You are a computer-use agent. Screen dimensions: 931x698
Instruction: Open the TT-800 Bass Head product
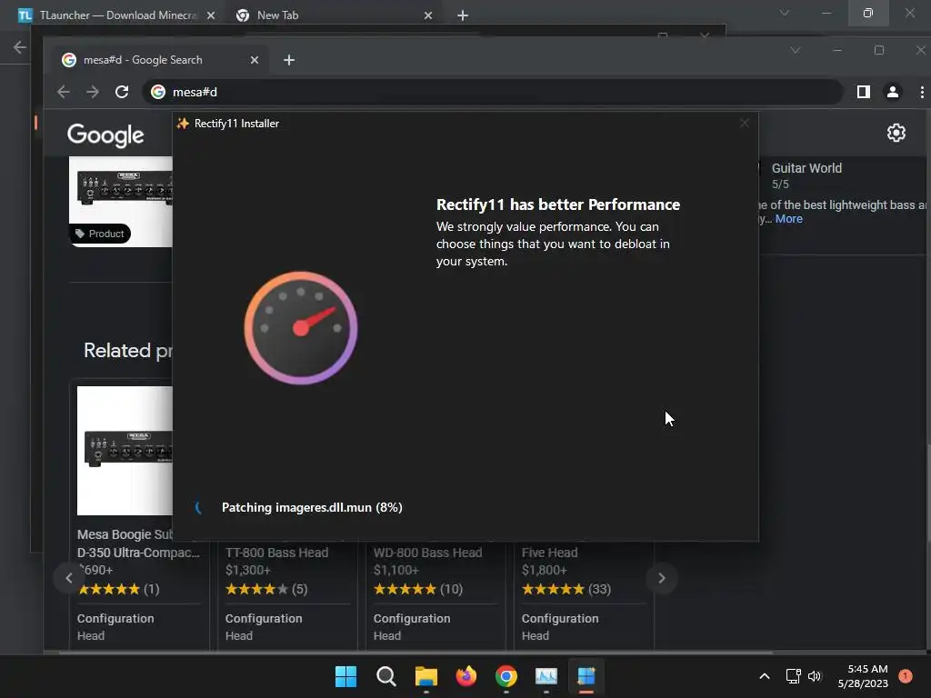coord(276,553)
